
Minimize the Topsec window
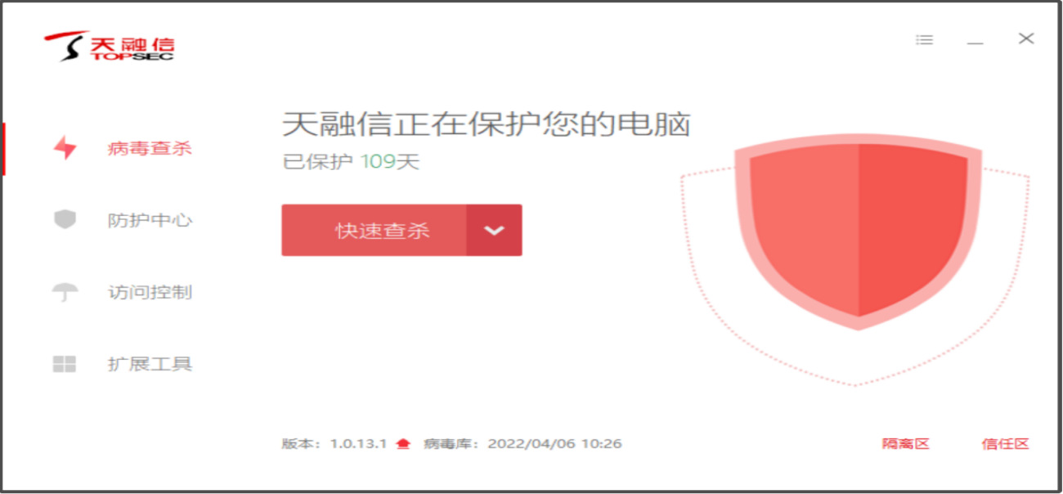click(975, 39)
